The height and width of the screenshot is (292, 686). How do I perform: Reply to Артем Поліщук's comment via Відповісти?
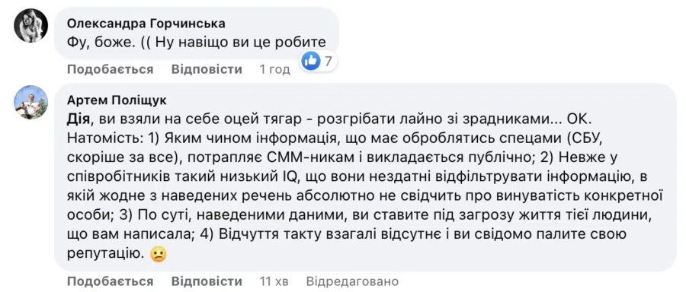click(207, 281)
